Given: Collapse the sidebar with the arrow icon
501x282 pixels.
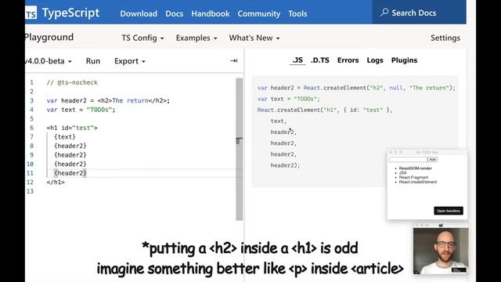Looking at the screenshot, I should click(x=234, y=60).
